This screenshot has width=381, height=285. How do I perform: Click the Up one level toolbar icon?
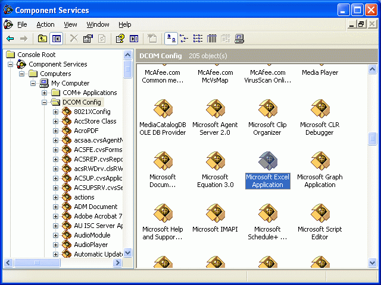coord(42,39)
